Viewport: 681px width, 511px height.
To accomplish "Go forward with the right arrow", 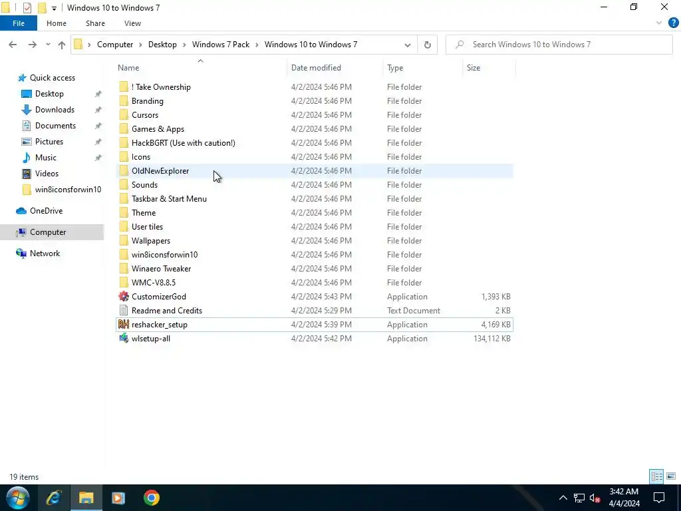I will [x=32, y=45].
